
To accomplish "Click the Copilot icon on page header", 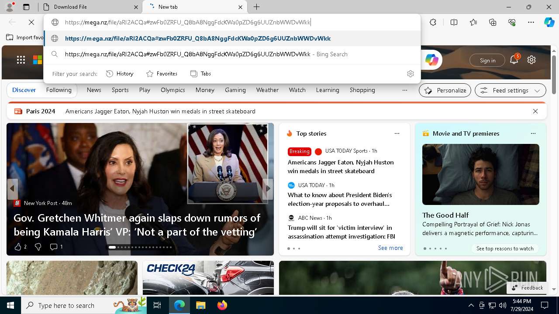I will (x=431, y=60).
